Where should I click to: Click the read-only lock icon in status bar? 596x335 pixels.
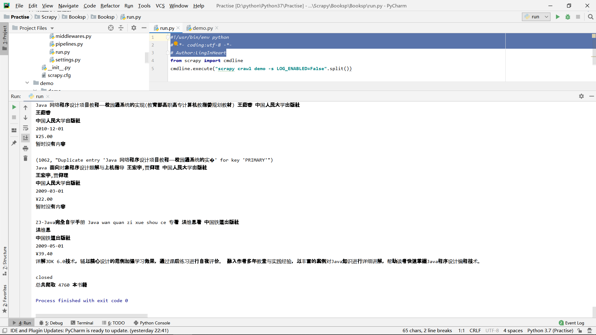(580, 331)
